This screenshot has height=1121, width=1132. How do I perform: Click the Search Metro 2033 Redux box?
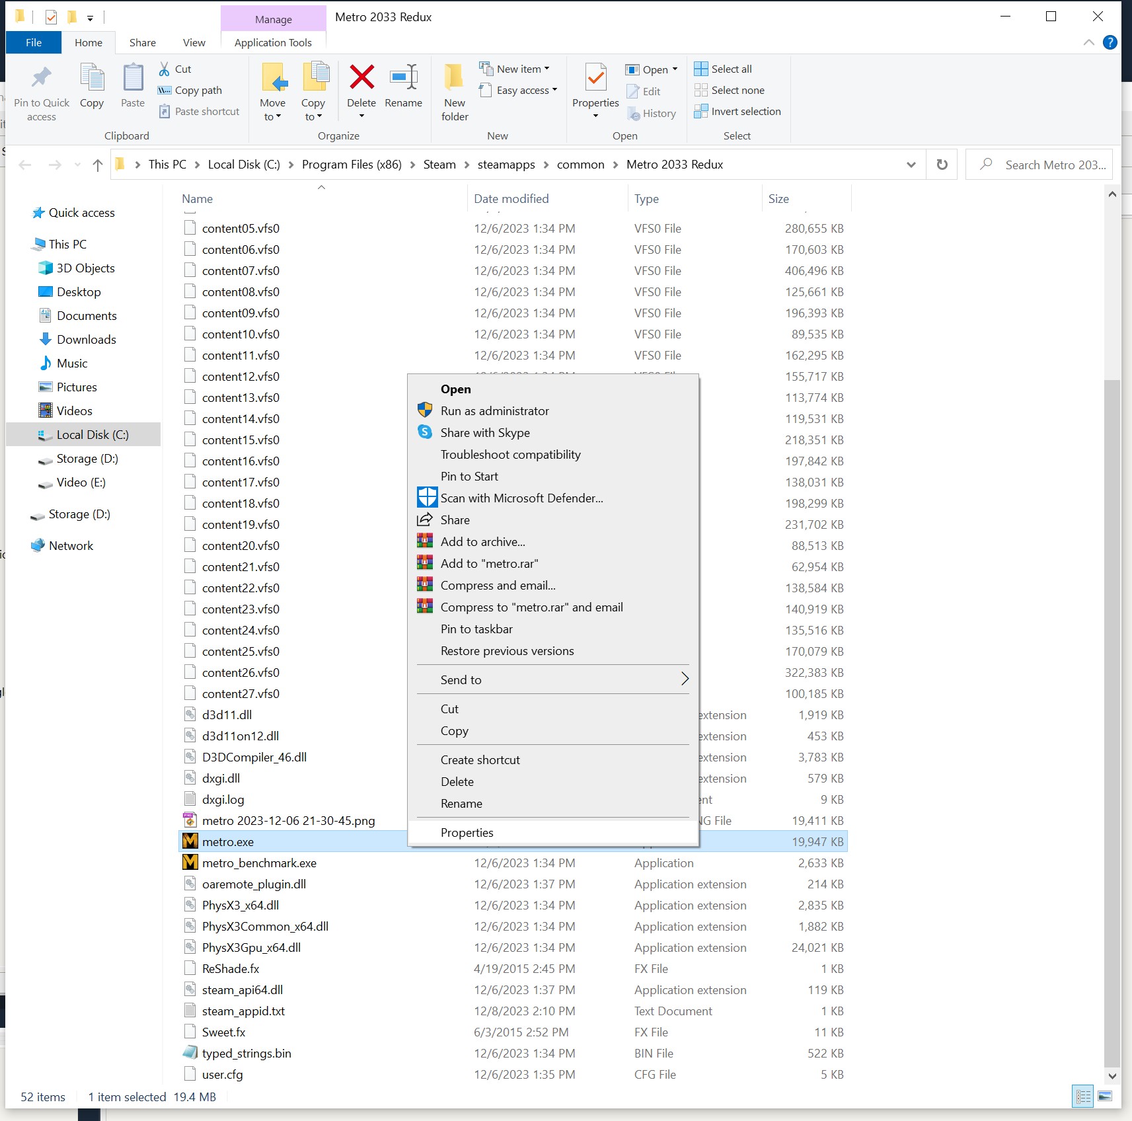[x=1039, y=165]
